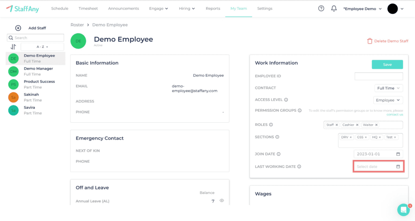Remove the GSS section tag

[x=366, y=137]
